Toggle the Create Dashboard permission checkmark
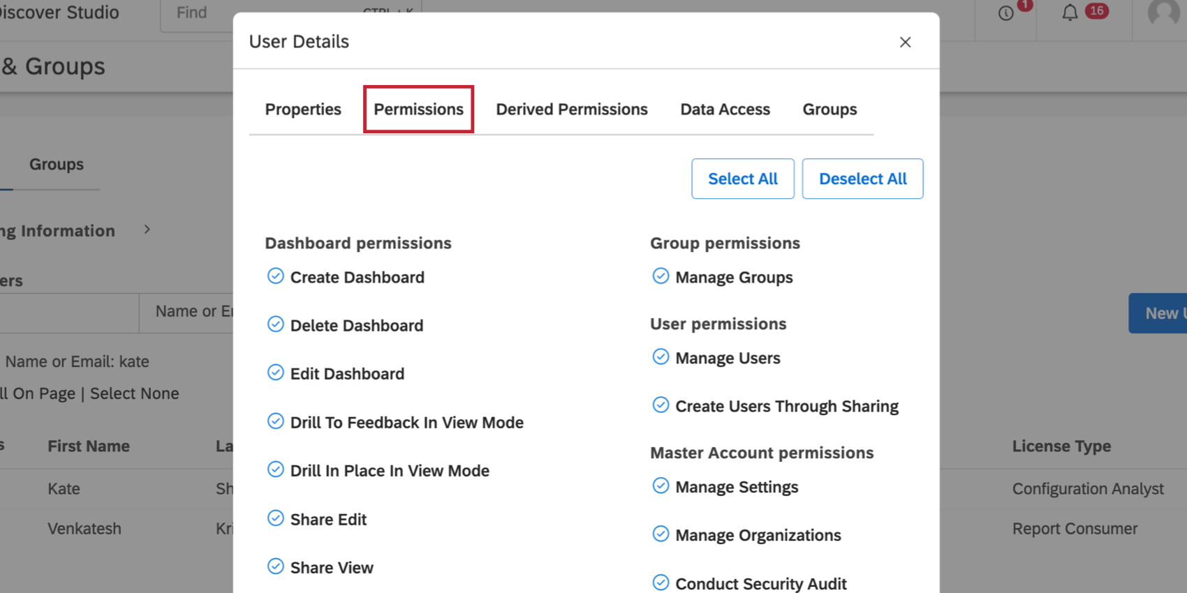The image size is (1187, 593). click(276, 276)
